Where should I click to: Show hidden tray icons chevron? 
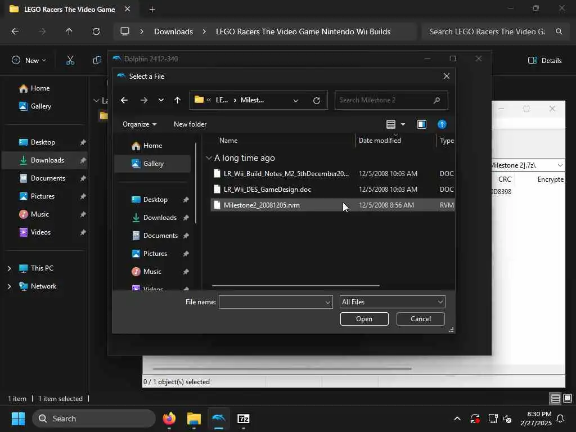point(457,418)
